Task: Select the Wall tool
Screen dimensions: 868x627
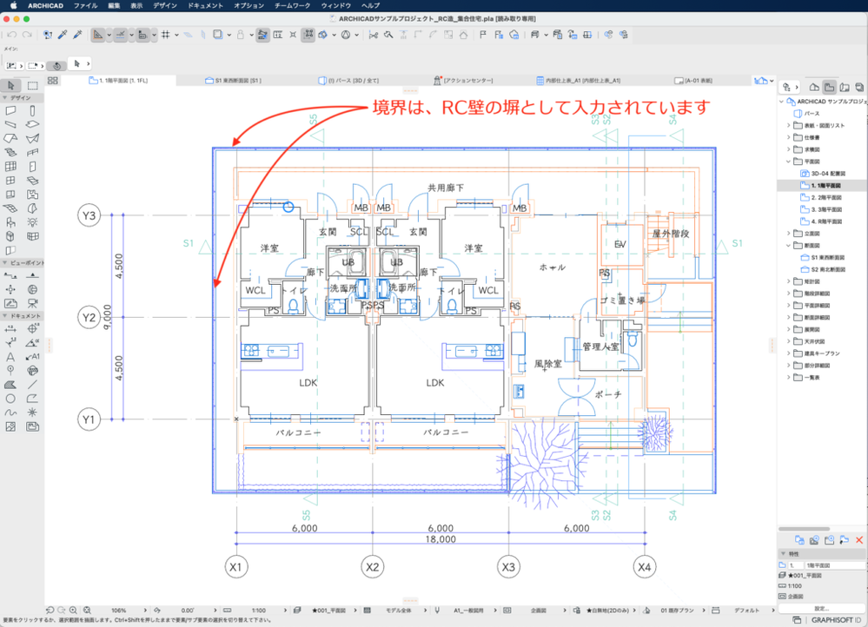Action: [10, 110]
